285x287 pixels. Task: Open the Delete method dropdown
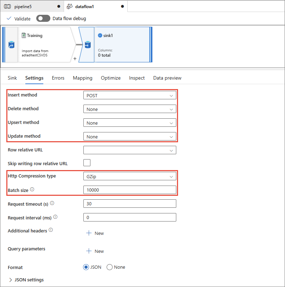(x=130, y=109)
